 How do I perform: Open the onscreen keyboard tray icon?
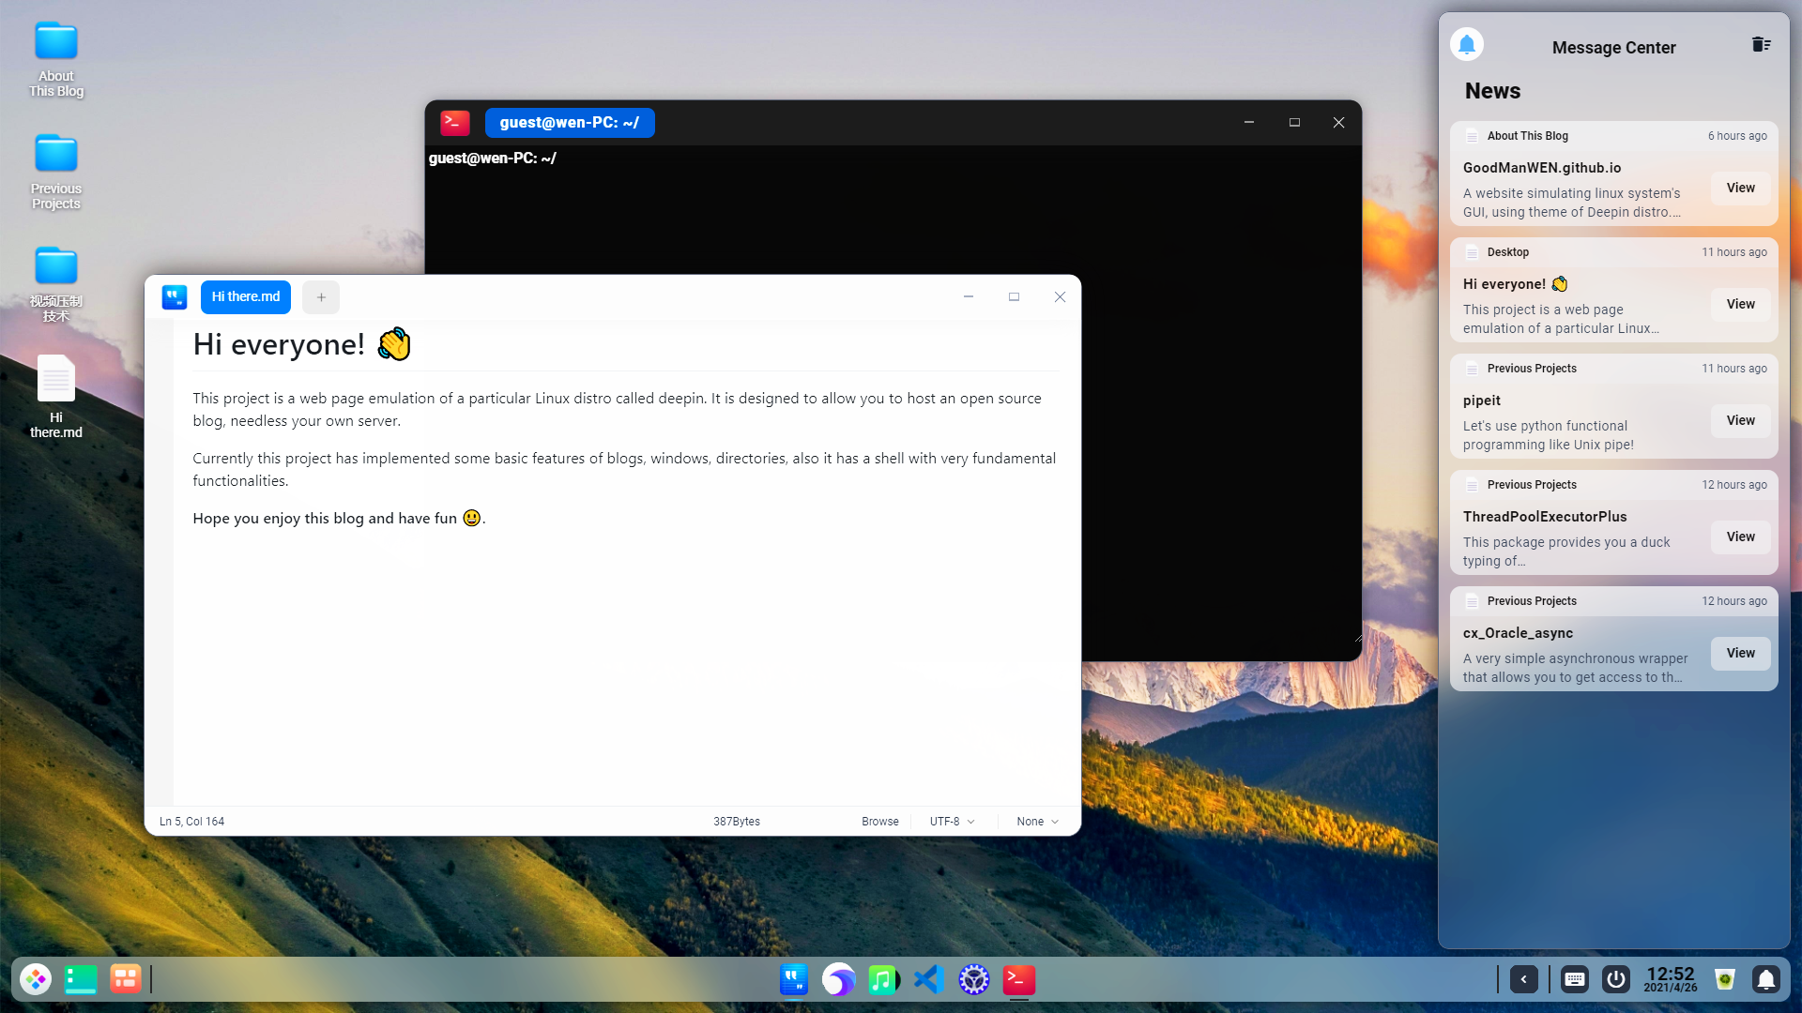(x=1574, y=979)
